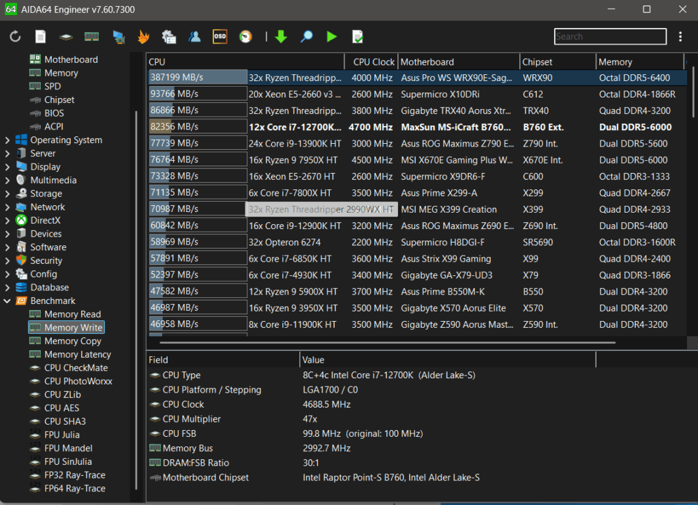Open the OSD panel icon
This screenshot has width=698, height=505.
[219, 37]
